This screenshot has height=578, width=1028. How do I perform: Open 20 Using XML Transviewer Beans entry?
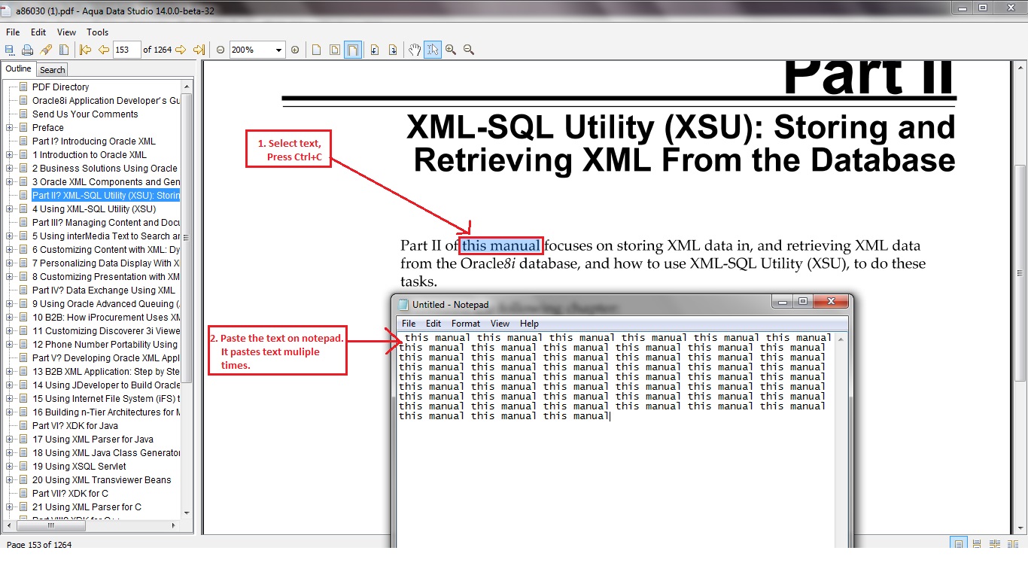(x=102, y=480)
